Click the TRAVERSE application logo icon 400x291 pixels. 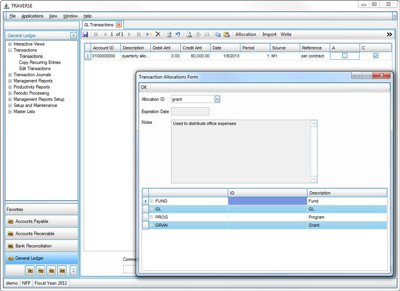7,6
